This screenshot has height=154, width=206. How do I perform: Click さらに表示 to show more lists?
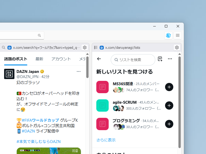(x=106, y=140)
